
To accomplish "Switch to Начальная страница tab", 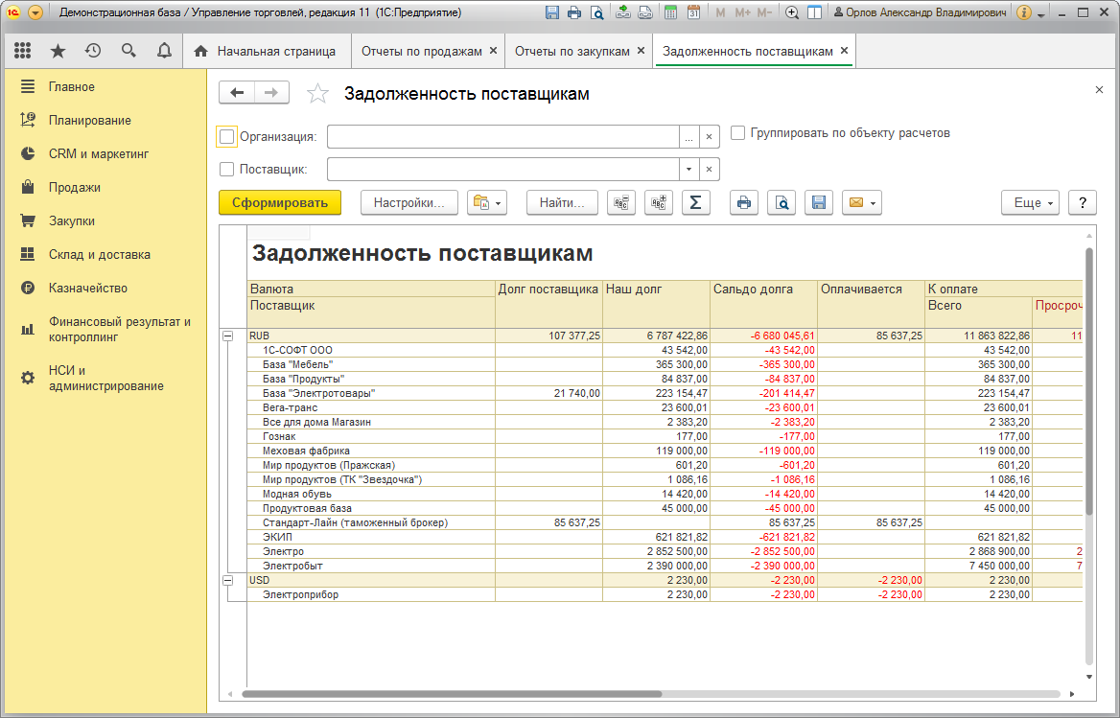I will [267, 52].
